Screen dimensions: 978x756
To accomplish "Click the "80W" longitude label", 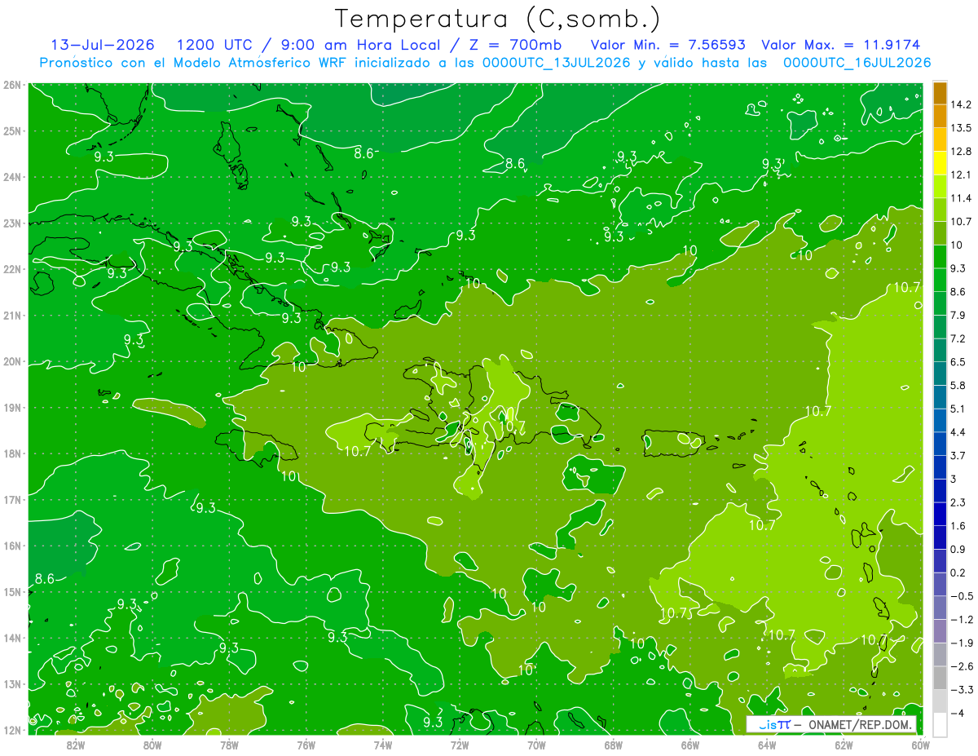I will click(152, 745).
